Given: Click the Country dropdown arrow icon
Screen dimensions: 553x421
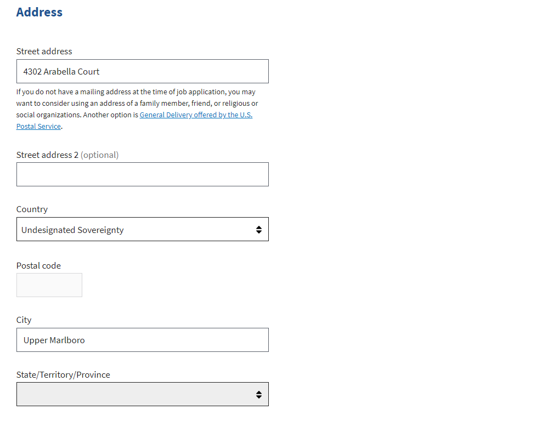Looking at the screenshot, I should coord(259,230).
